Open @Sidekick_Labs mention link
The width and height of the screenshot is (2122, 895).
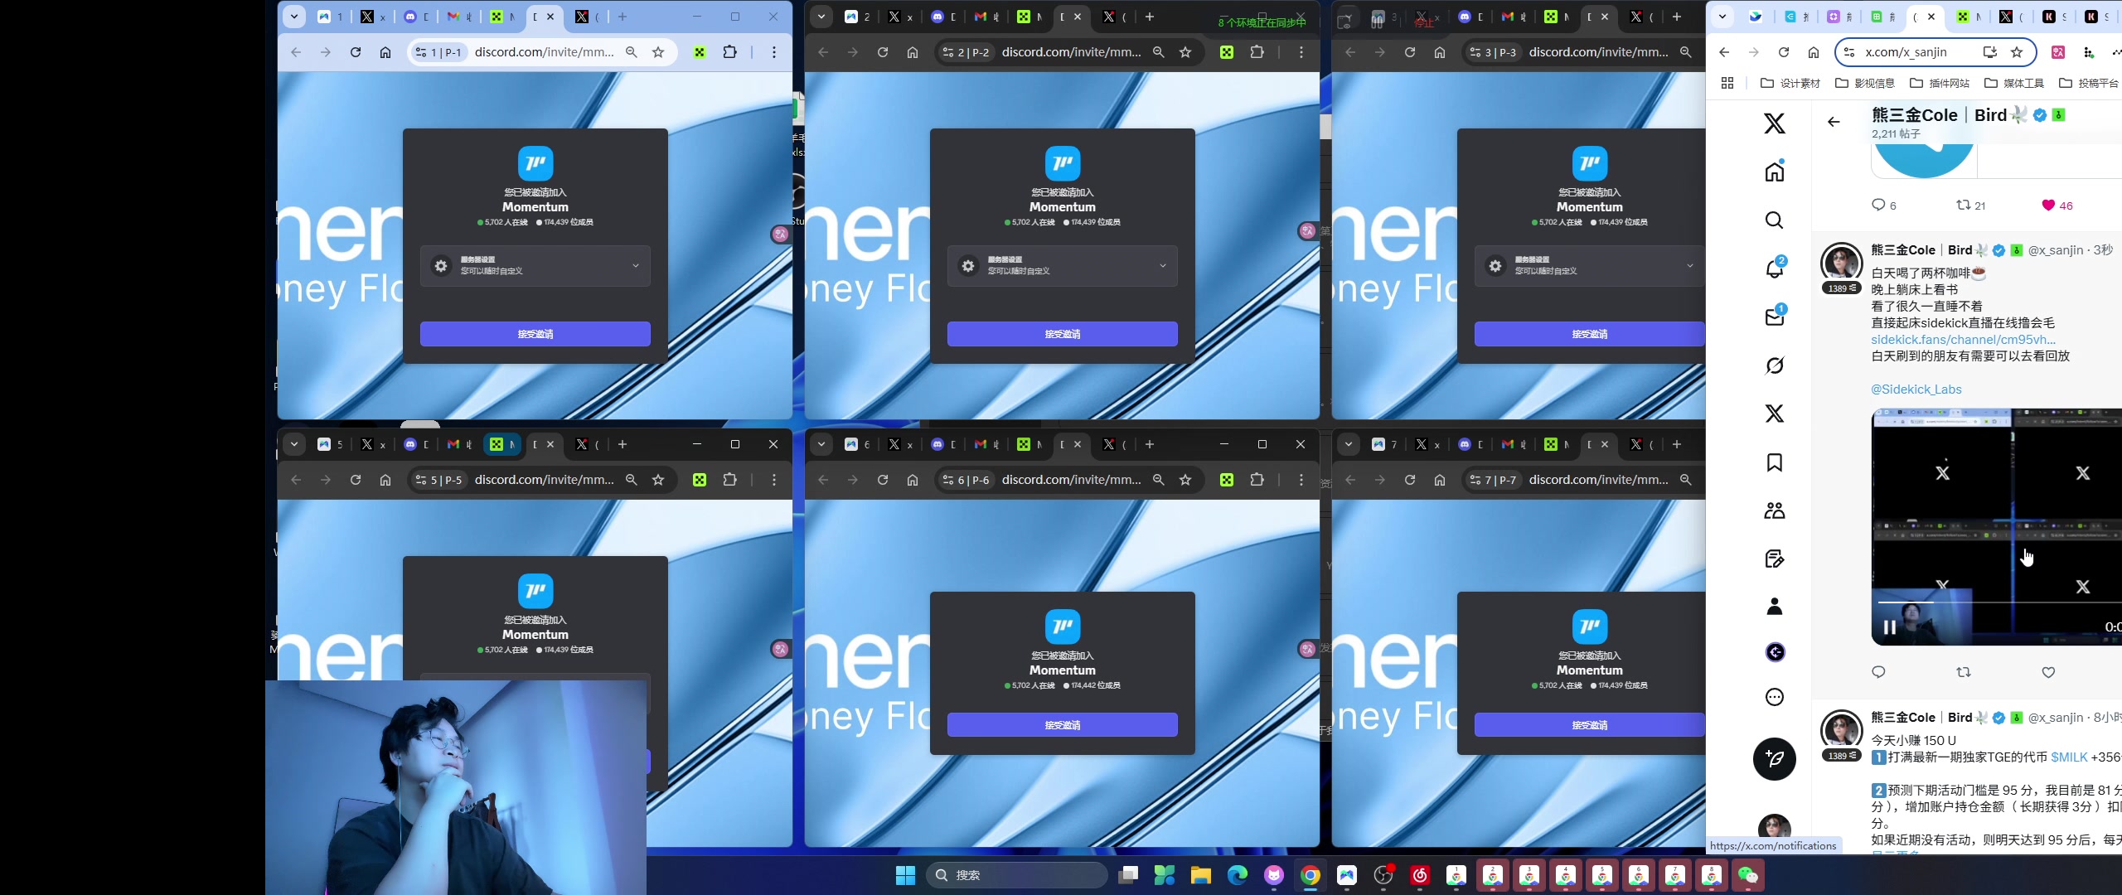pos(1916,389)
